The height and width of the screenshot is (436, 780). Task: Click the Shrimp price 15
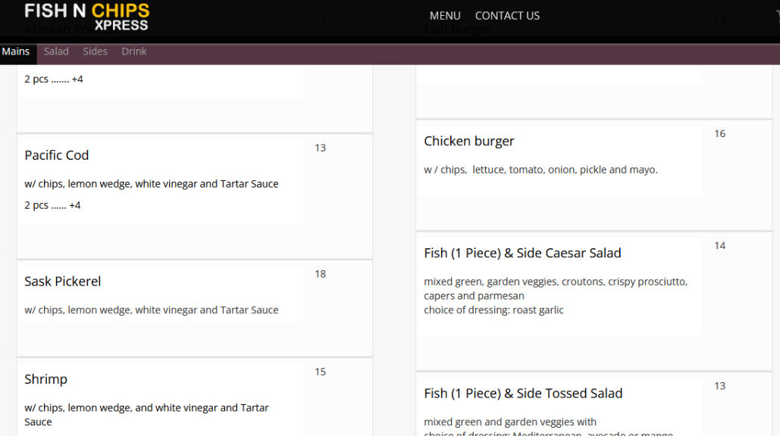321,372
